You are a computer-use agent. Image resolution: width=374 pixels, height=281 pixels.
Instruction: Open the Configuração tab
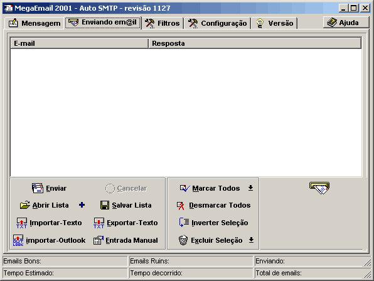tap(218, 23)
